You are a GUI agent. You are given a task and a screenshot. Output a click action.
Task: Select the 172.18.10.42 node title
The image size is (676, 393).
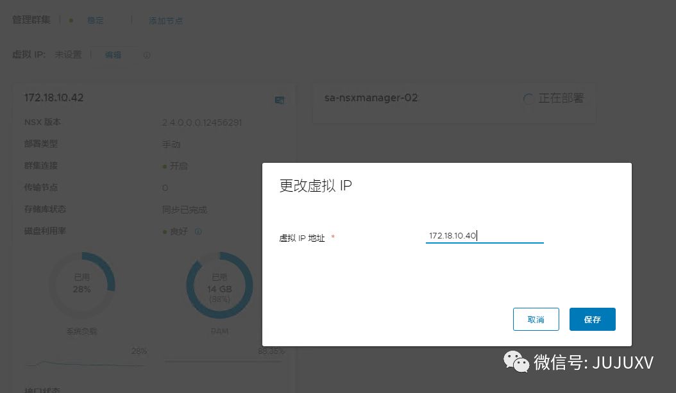click(54, 98)
